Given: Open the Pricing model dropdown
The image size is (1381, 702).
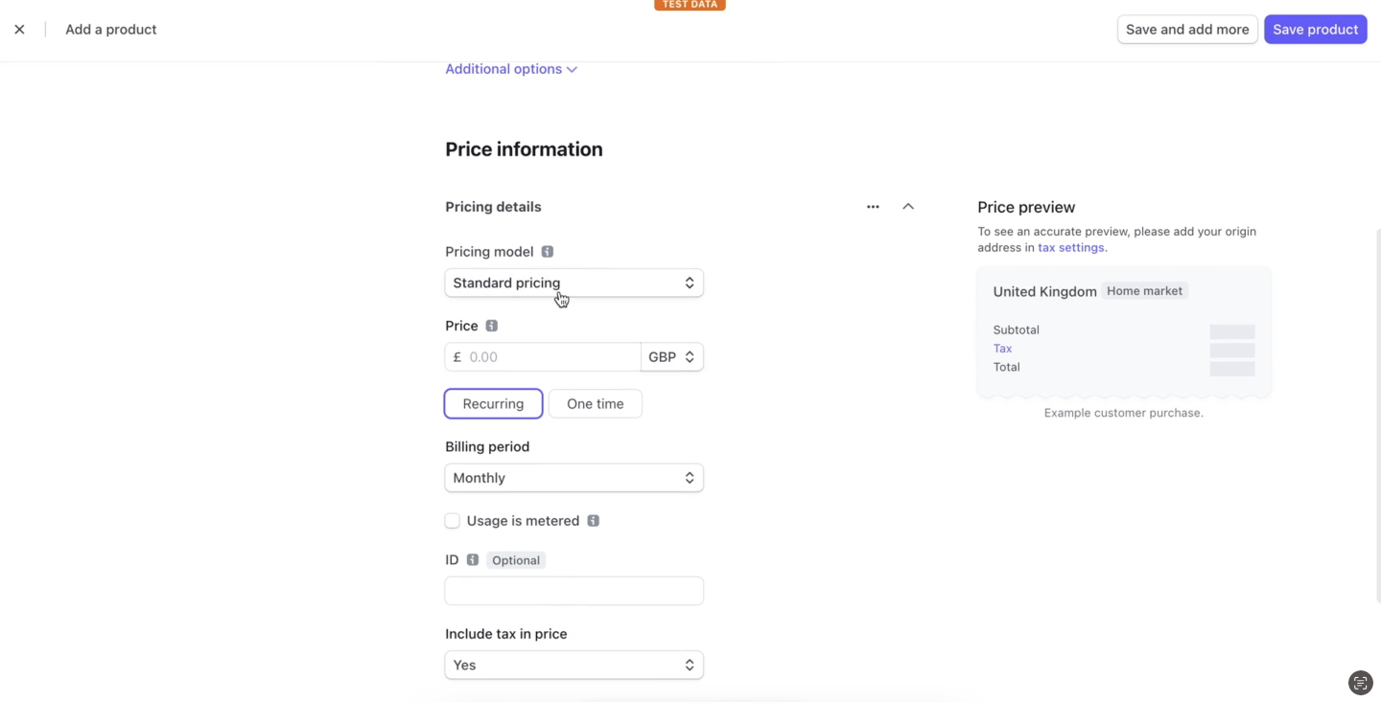Looking at the screenshot, I should (573, 283).
